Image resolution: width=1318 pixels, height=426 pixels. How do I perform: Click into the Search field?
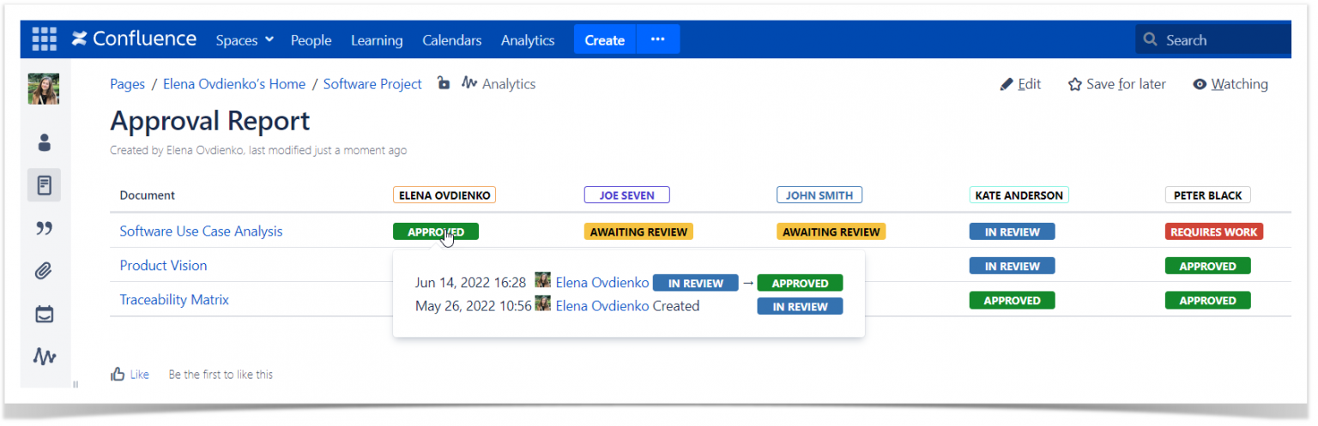click(1218, 40)
